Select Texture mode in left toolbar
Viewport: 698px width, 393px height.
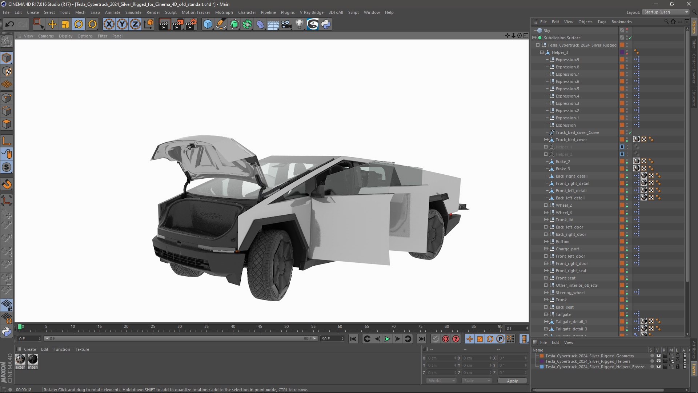(x=7, y=71)
